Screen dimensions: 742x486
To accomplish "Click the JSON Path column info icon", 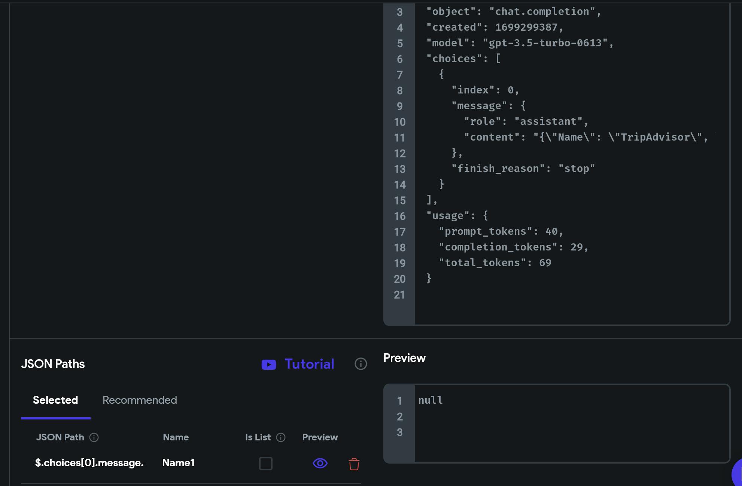I will pyautogui.click(x=94, y=437).
